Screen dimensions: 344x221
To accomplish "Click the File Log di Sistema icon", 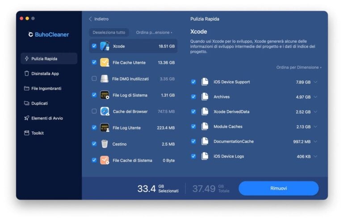I will (105, 95).
